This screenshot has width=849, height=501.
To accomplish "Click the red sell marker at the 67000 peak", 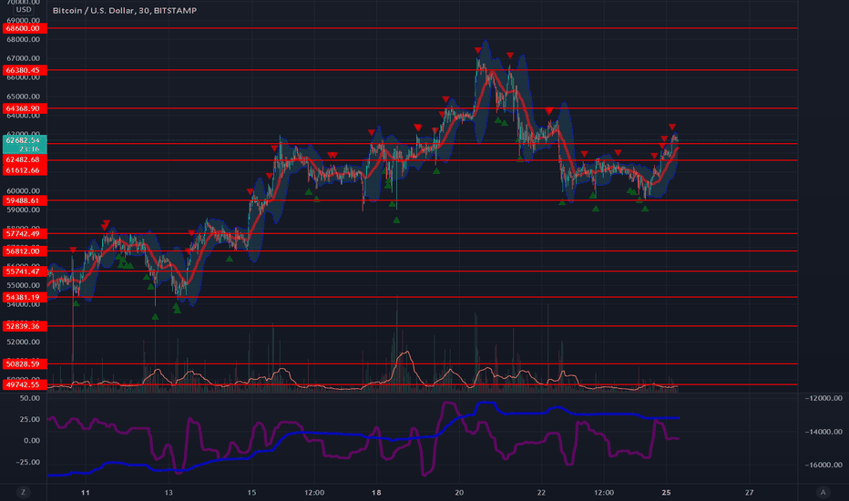I will coord(477,50).
